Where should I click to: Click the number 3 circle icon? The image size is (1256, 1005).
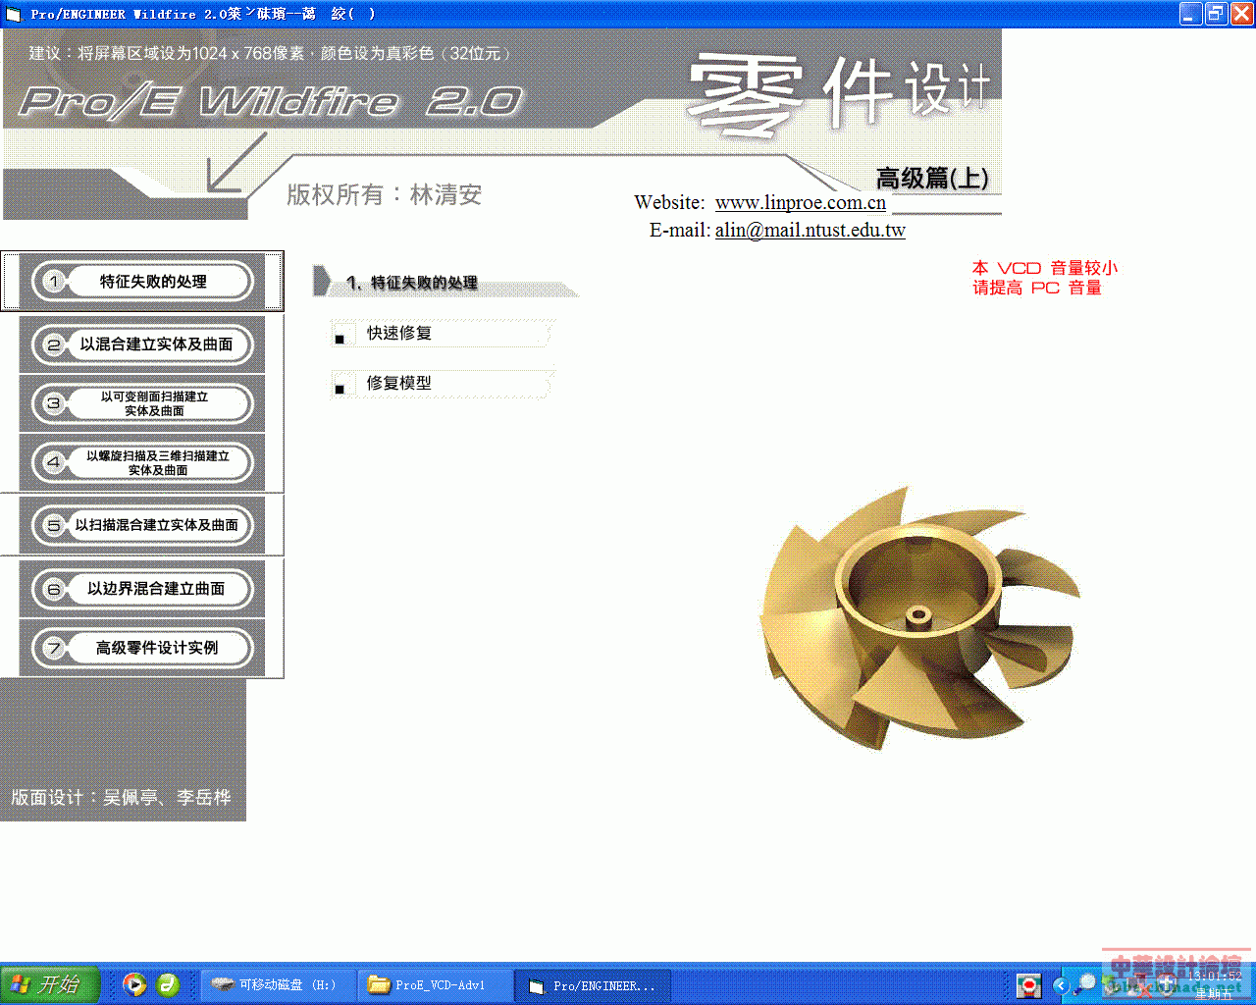pos(54,403)
